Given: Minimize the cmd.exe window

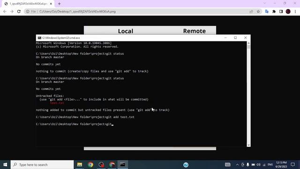Looking at the screenshot, I should click(225, 38).
